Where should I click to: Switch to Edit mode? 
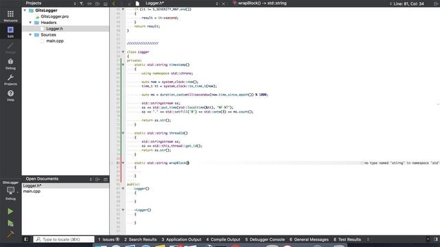(10, 32)
